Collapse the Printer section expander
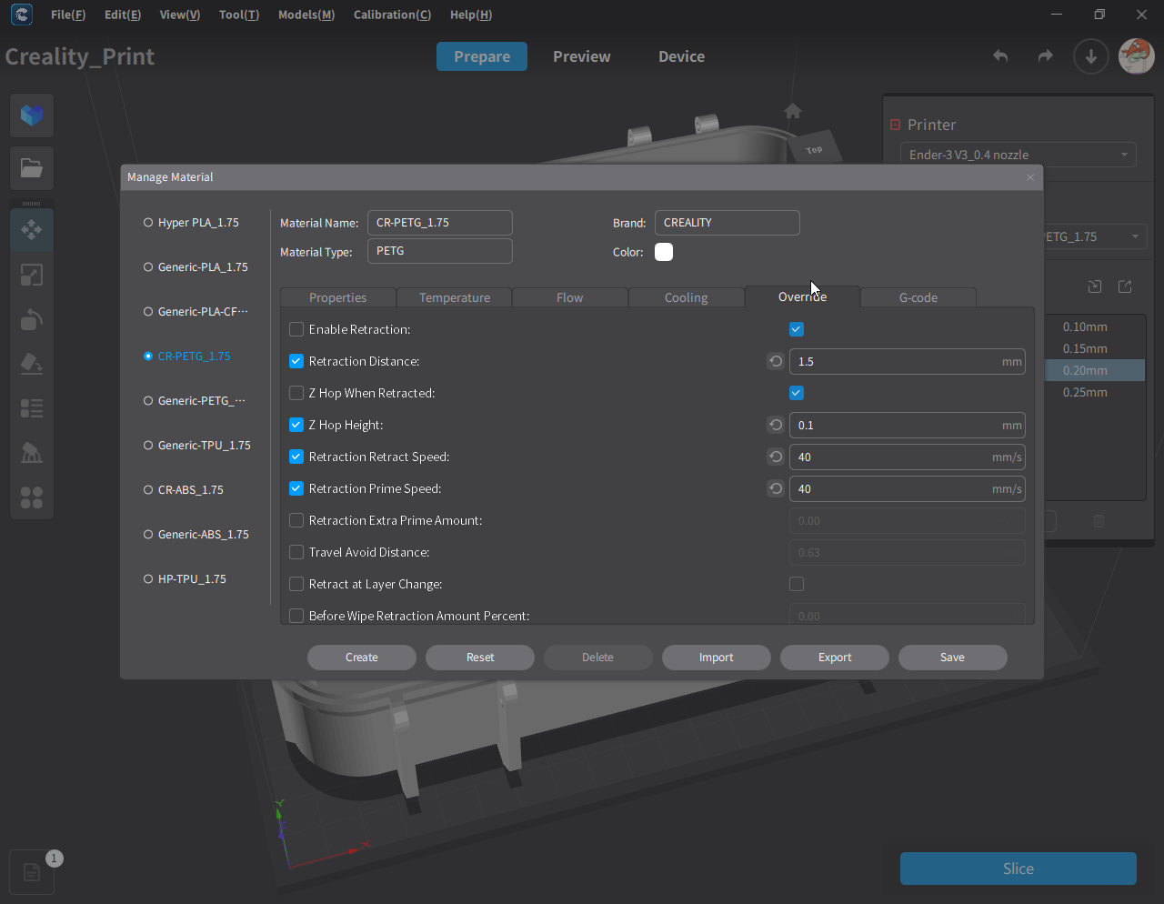 tap(896, 125)
